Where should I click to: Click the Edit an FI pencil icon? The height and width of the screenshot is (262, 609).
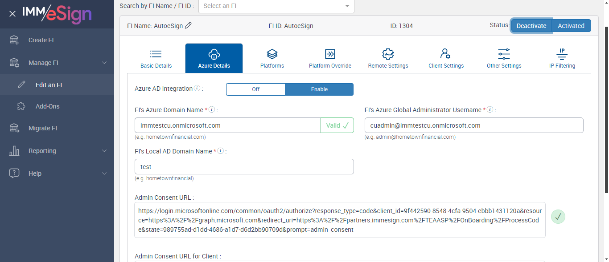click(x=21, y=85)
